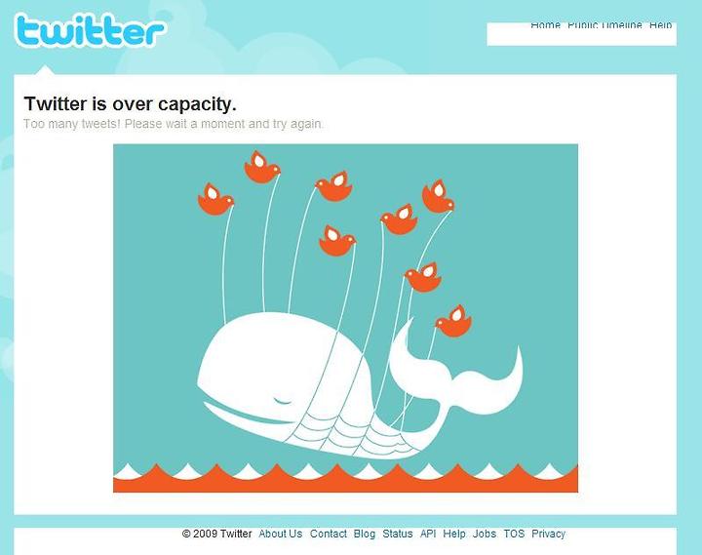This screenshot has width=702, height=555.
Task: Open the Jobs footer link
Action: (485, 534)
